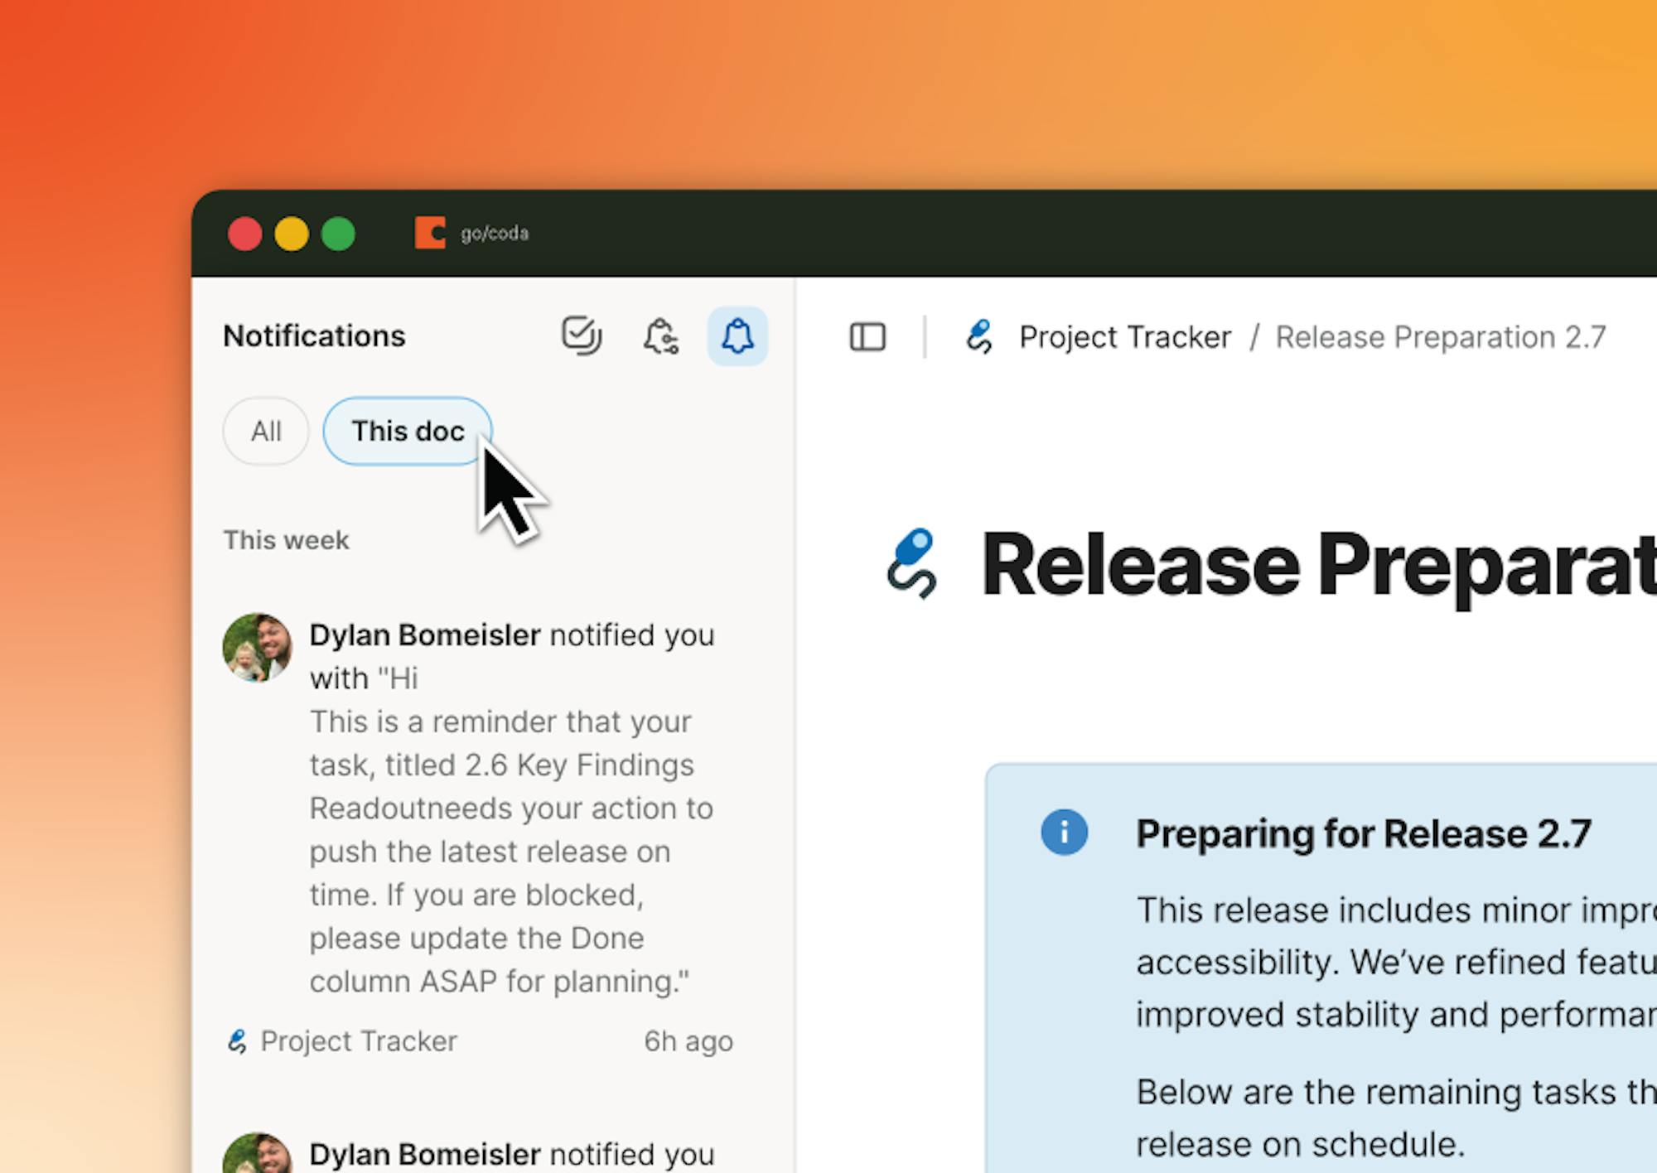
Task: Mark all notifications as read icon
Action: (582, 335)
